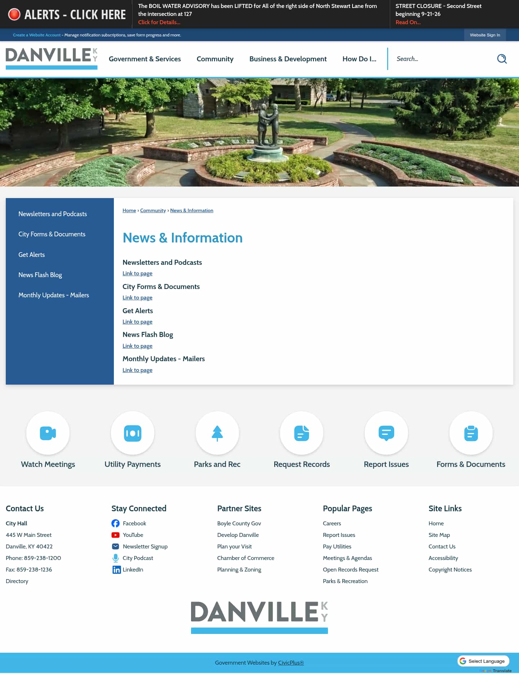Open the Request Records document icon

[x=302, y=433]
